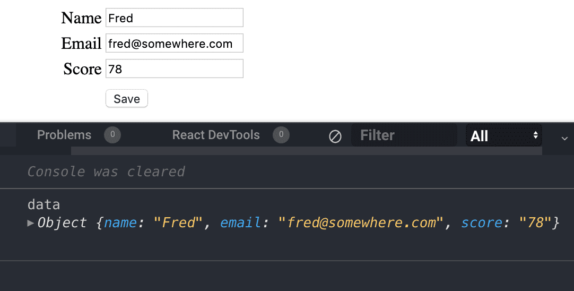This screenshot has height=291, width=574.
Task: Click the "data" log line
Action: coord(44,204)
